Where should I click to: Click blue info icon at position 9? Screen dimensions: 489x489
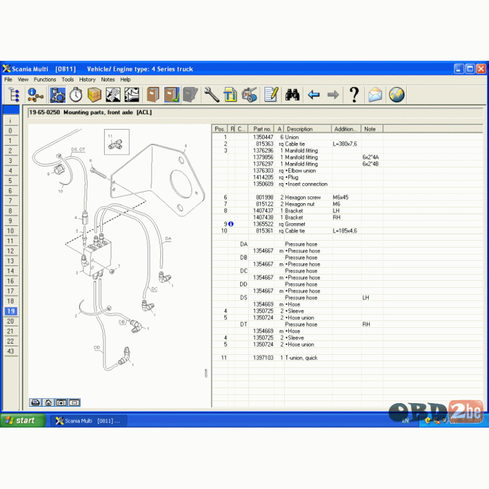[x=231, y=224]
